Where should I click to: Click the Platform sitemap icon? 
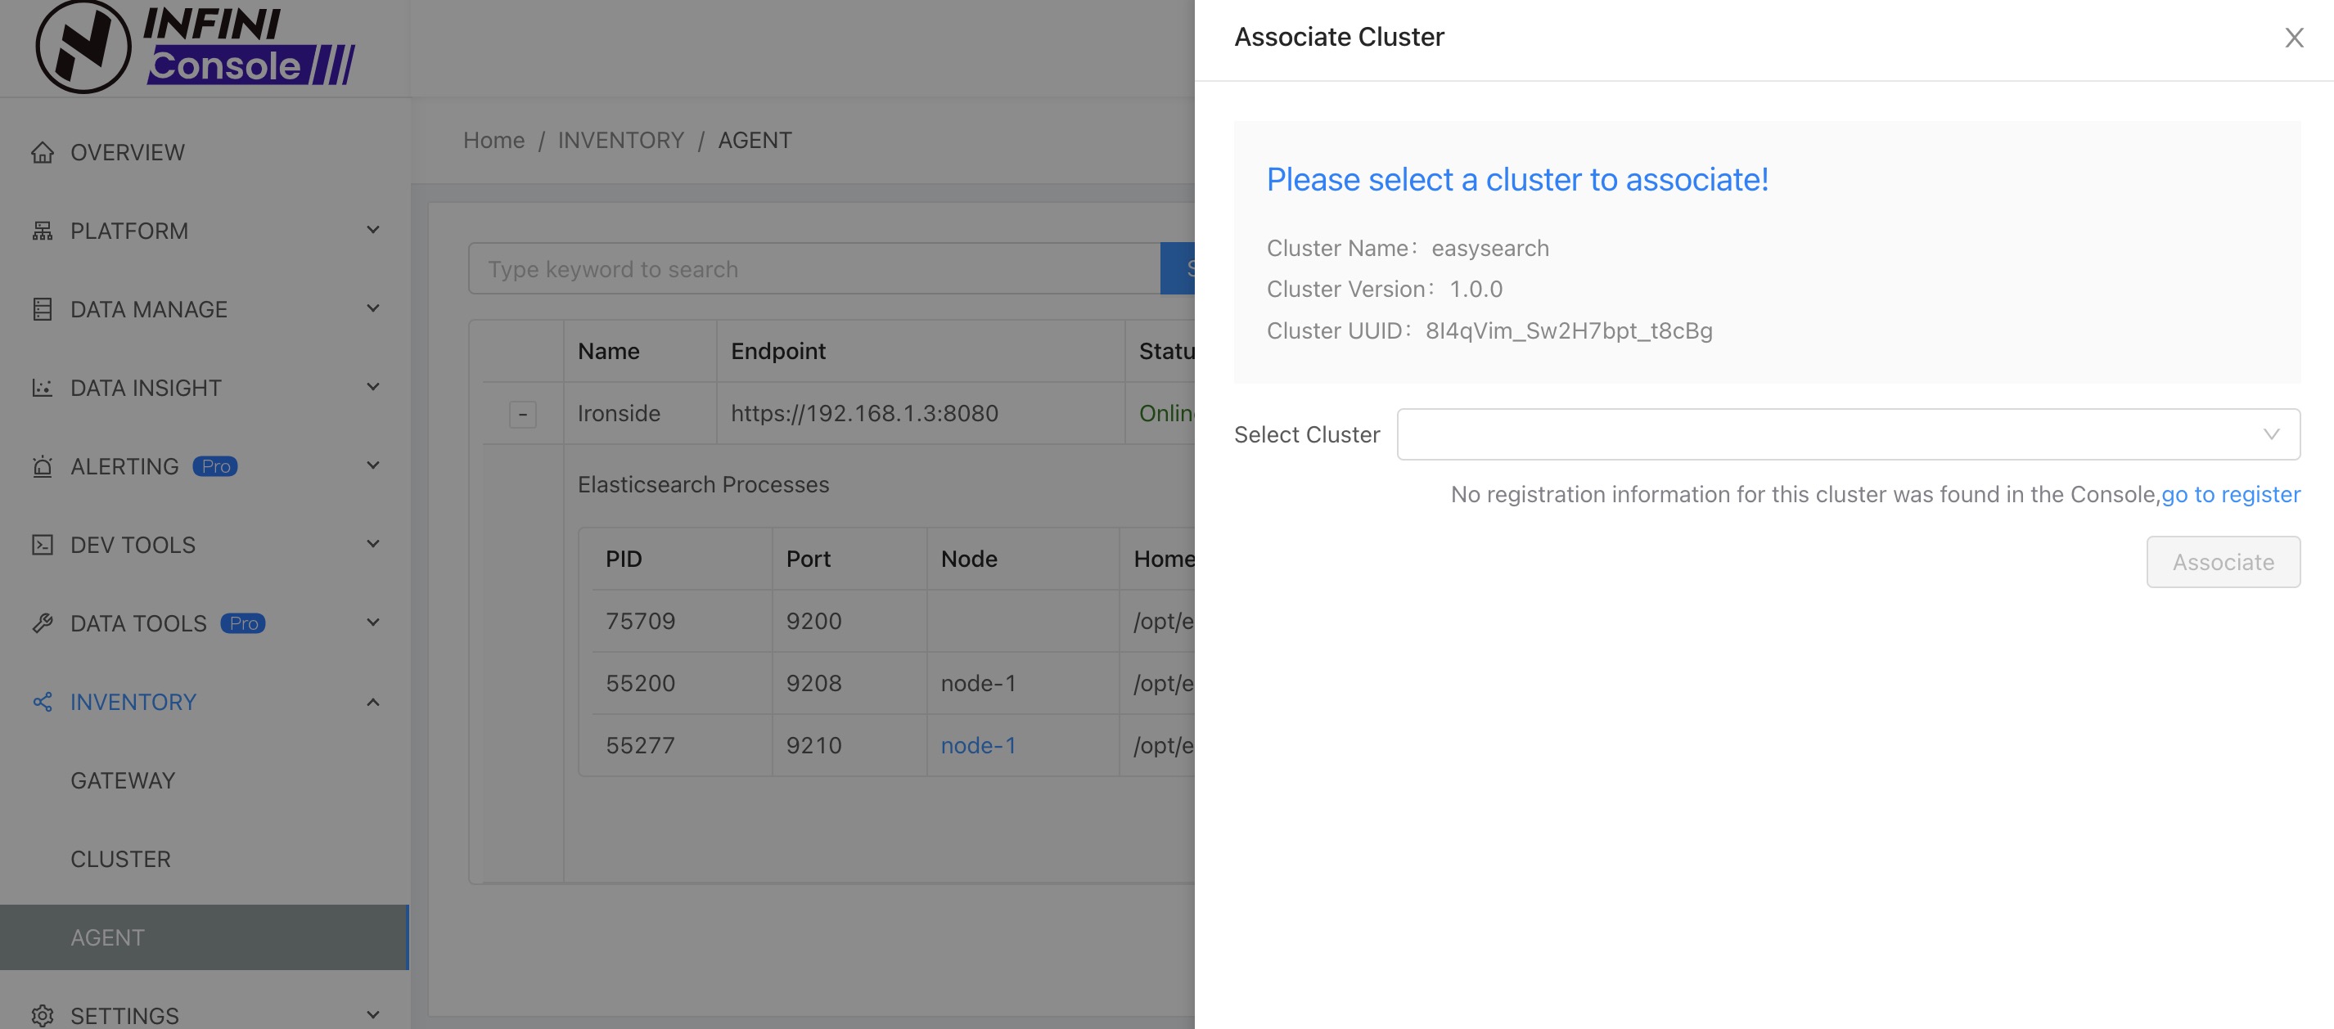[43, 231]
